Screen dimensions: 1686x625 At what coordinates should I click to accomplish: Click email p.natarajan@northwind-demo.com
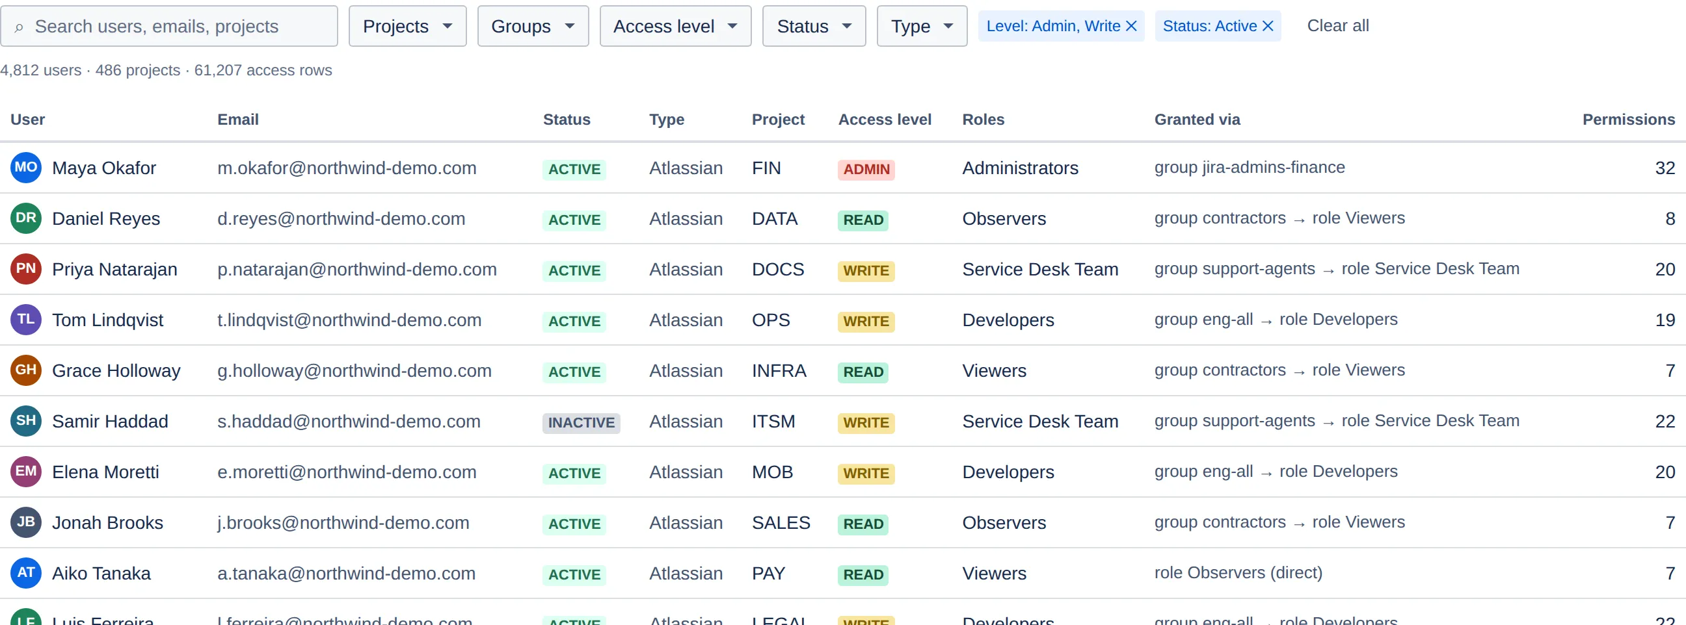pyautogui.click(x=356, y=270)
